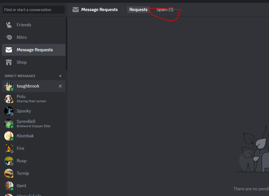Close the toughbrook direct message
The image size is (269, 196).
pyautogui.click(x=60, y=86)
